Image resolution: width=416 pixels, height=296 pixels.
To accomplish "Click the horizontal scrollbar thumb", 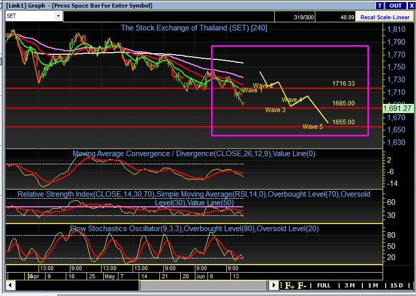I will [203, 285].
